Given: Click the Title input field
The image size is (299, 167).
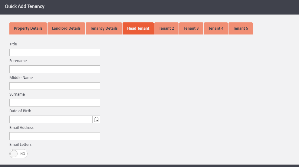Looking at the screenshot, I should (x=54, y=53).
